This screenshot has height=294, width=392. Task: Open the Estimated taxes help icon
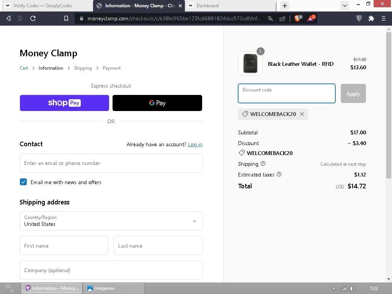tap(279, 174)
